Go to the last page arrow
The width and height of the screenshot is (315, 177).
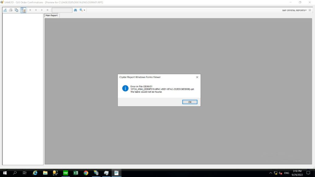[x=47, y=10]
